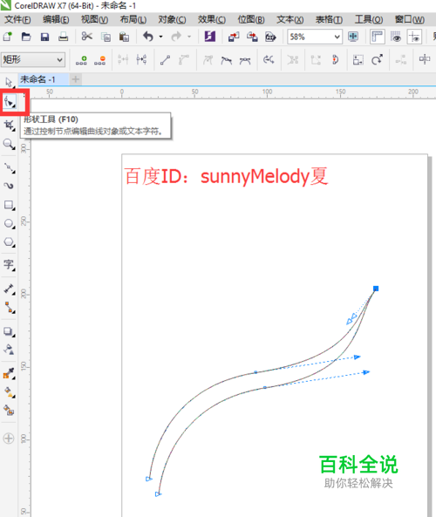Open a file with folder icon
Screen dimensions: 436x517
coord(26,37)
